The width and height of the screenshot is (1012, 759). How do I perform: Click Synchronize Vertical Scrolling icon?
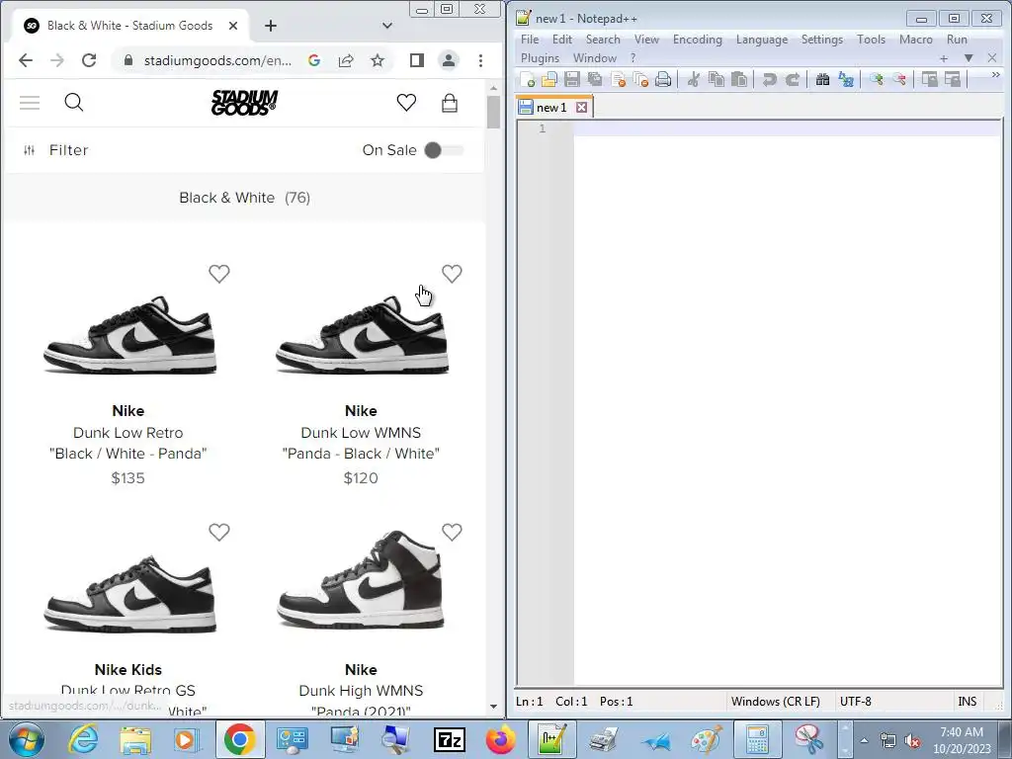(929, 79)
